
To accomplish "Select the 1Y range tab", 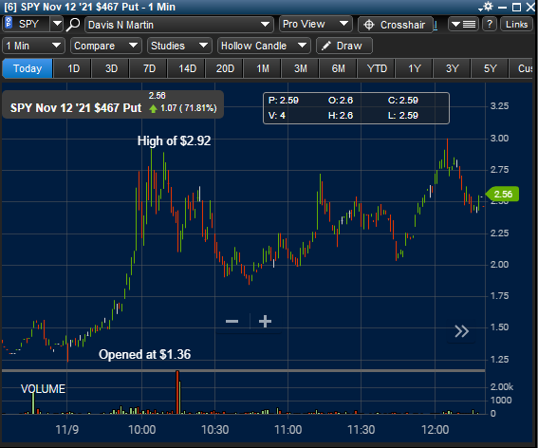I will 415,68.
